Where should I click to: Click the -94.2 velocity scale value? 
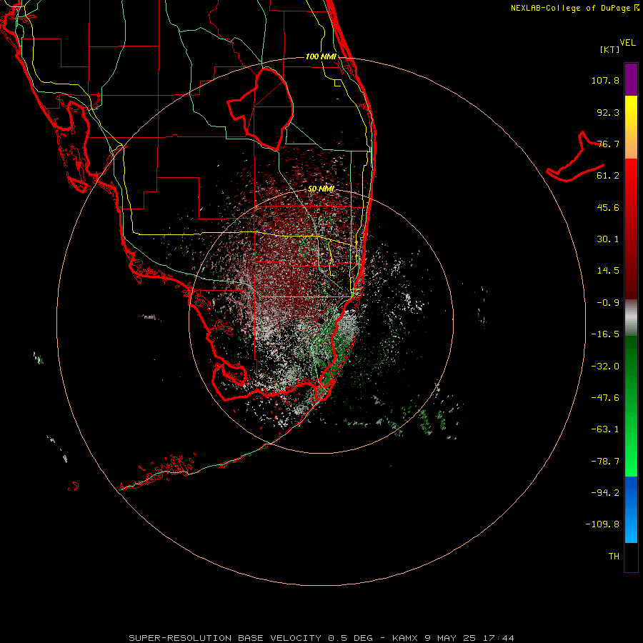(605, 492)
